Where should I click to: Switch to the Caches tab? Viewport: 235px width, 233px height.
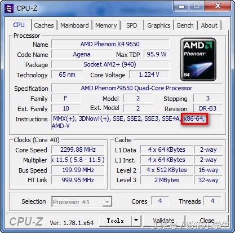tap(44, 25)
